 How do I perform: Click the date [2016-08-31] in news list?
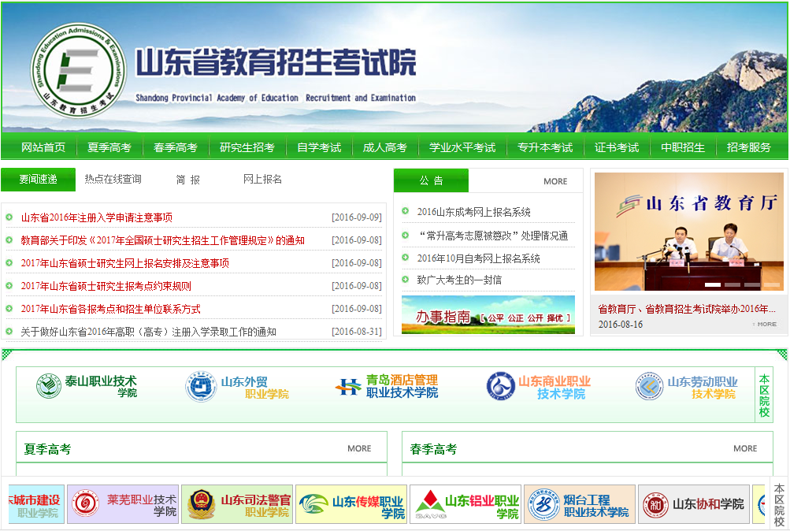(357, 332)
